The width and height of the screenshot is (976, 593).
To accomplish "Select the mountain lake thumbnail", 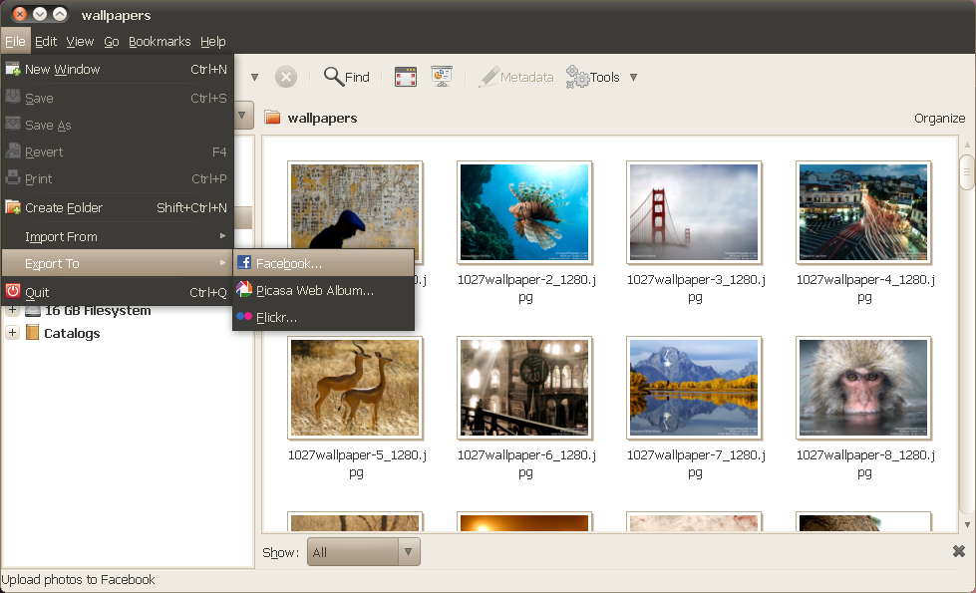I will (694, 388).
